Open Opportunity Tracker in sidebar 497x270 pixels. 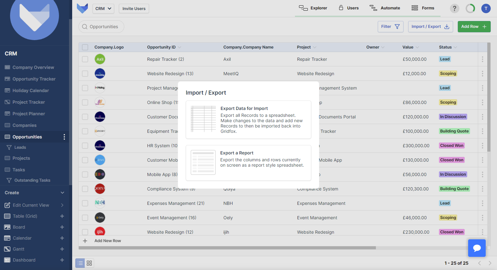[x=35, y=79]
